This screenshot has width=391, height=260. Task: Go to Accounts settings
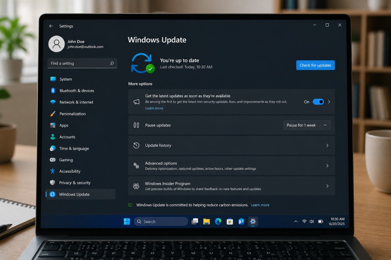[81, 137]
